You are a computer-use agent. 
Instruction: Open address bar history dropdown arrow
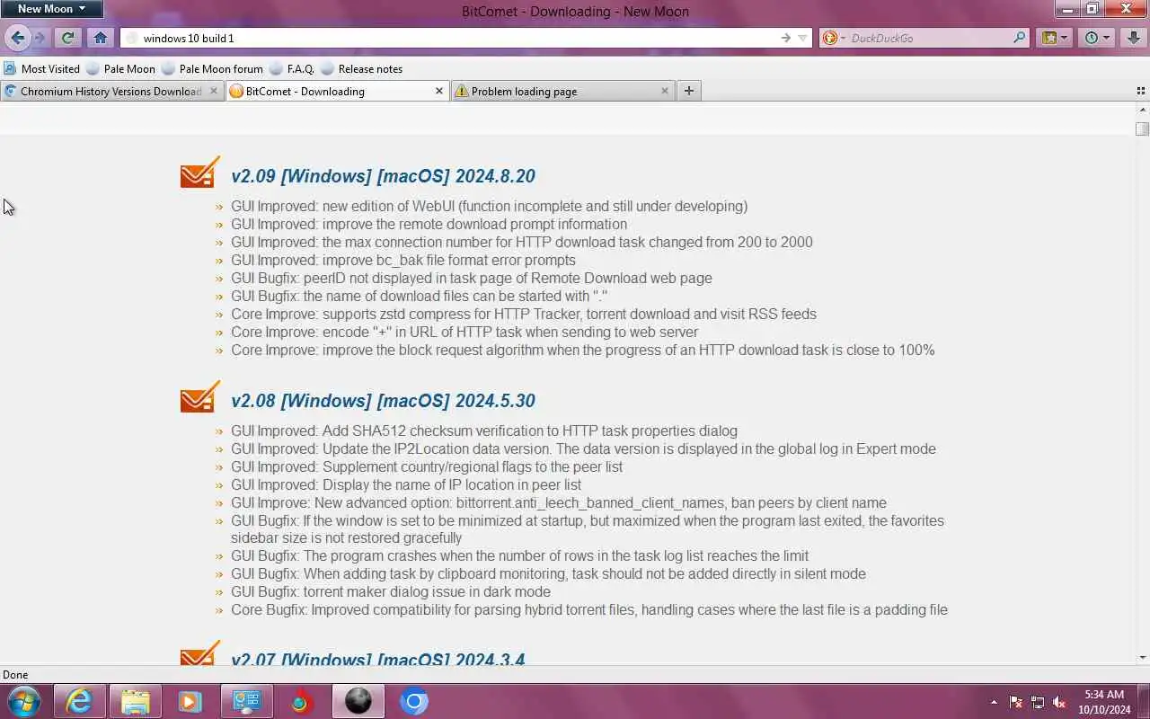802,38
